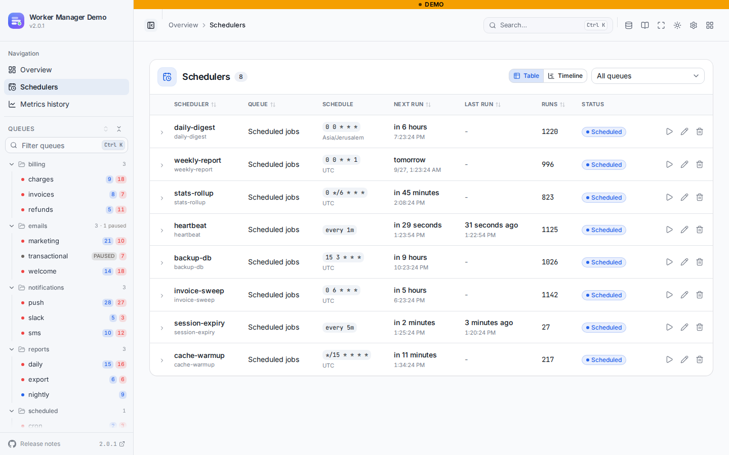Edit the backup-db scheduler
The image size is (729, 455).
684,262
